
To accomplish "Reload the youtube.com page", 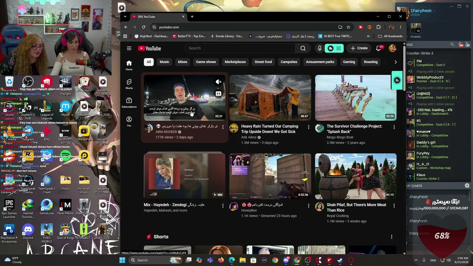I will 143,27.
